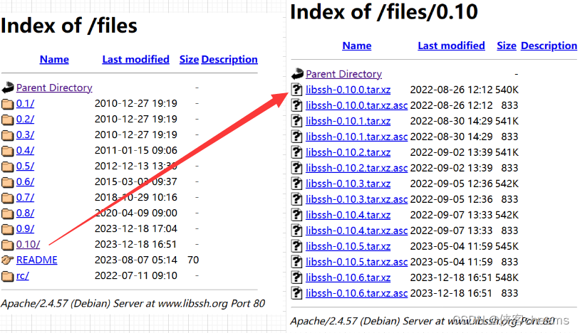Open the README file link

36,260
